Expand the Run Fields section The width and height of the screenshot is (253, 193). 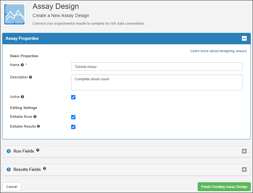[x=244, y=151]
